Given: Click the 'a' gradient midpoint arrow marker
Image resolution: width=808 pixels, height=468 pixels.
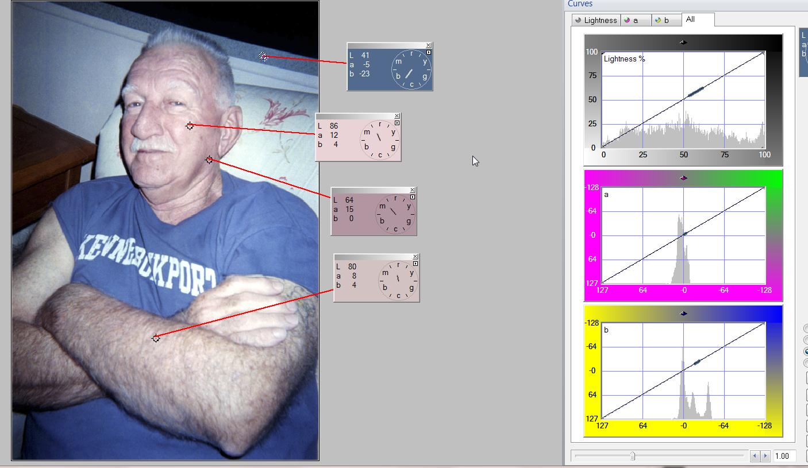Looking at the screenshot, I should coord(683,178).
